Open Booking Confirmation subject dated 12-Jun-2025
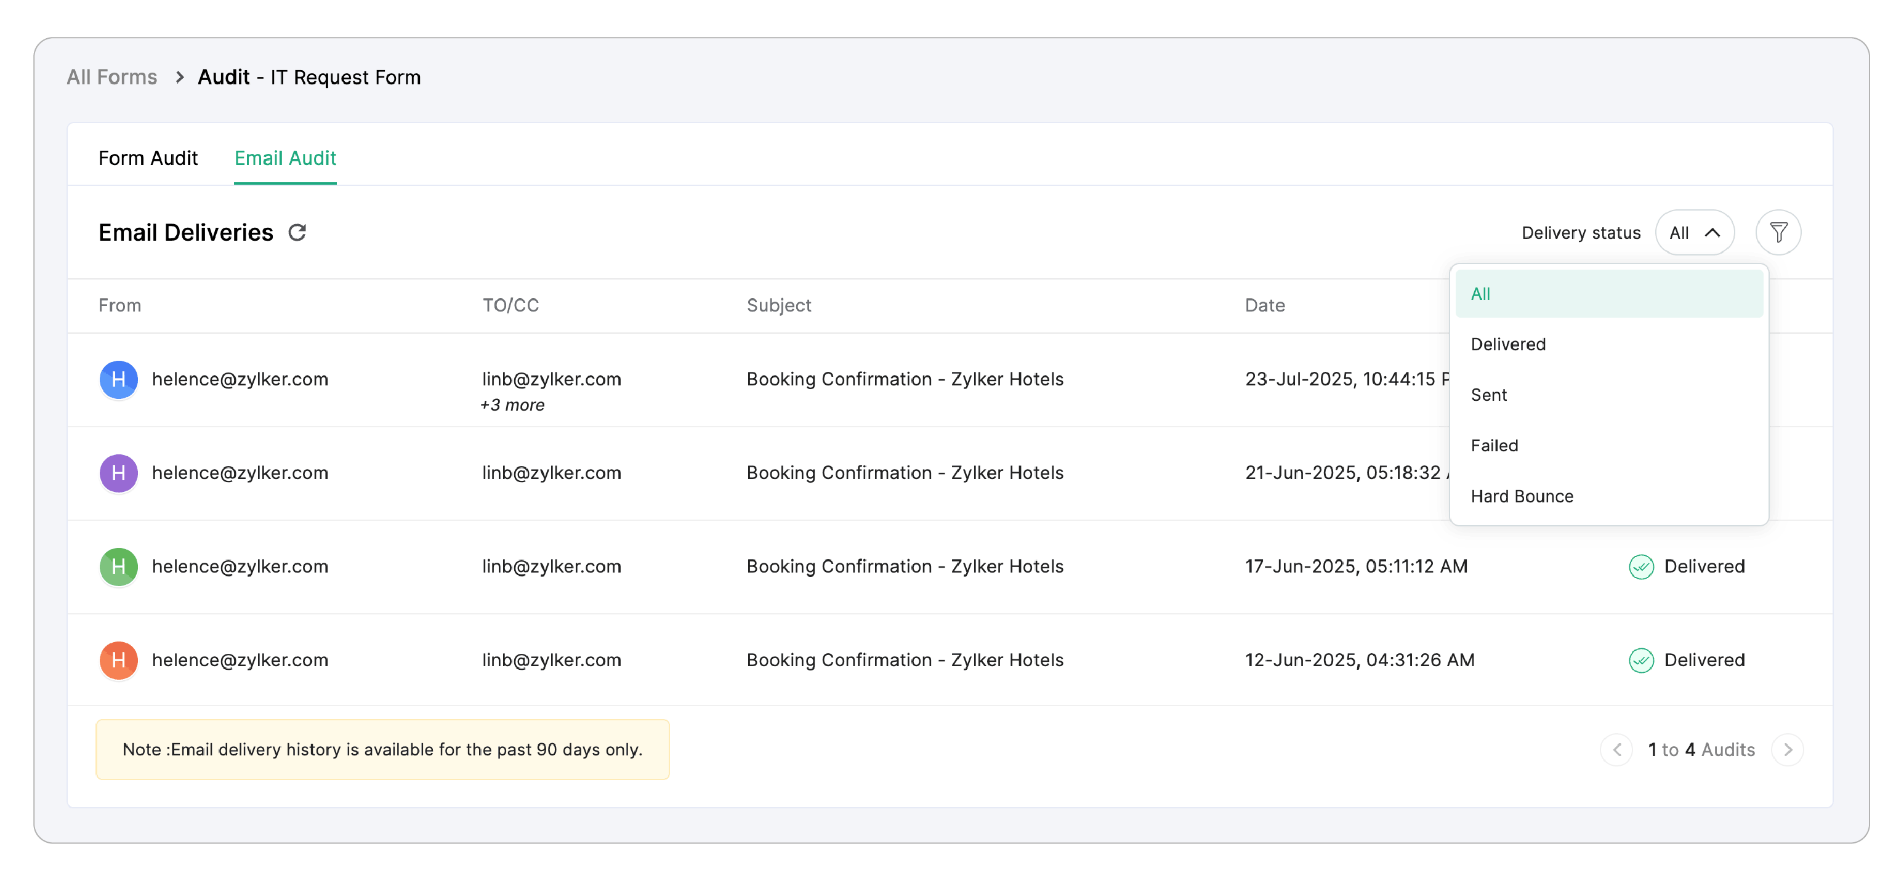Screen dimensions: 1904x881 click(905, 660)
